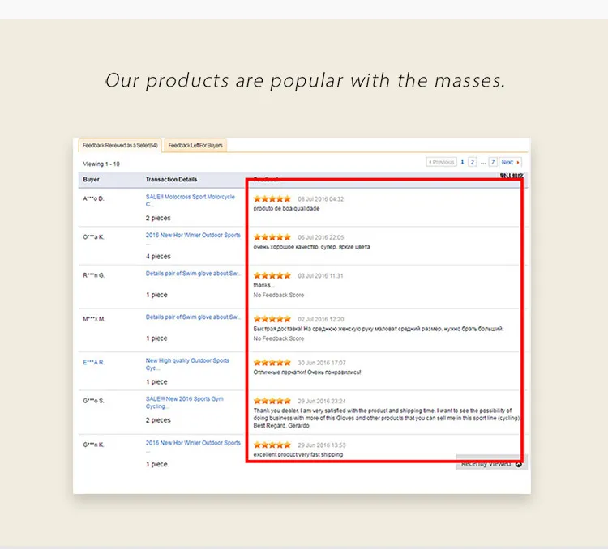Screen dimensions: 608x549
Task: Open M***x M.'s Swim glove product link
Action: point(193,317)
